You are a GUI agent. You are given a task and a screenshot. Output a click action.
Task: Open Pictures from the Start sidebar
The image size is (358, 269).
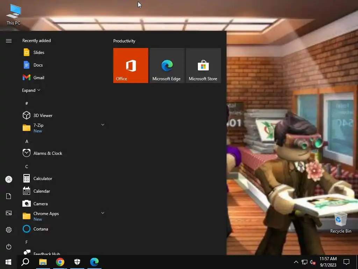[x=9, y=213]
